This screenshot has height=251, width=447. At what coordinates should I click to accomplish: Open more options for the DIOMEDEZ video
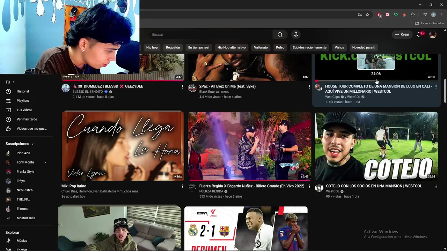[182, 87]
